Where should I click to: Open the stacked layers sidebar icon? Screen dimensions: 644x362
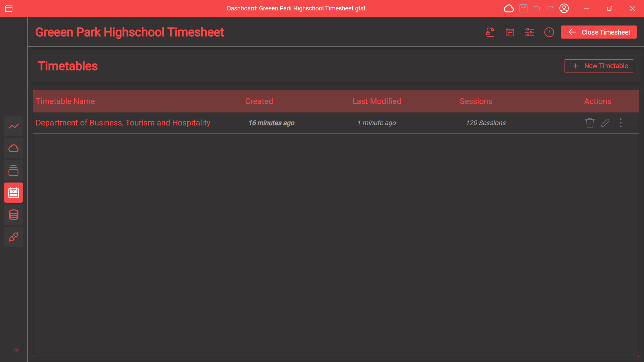point(13,170)
